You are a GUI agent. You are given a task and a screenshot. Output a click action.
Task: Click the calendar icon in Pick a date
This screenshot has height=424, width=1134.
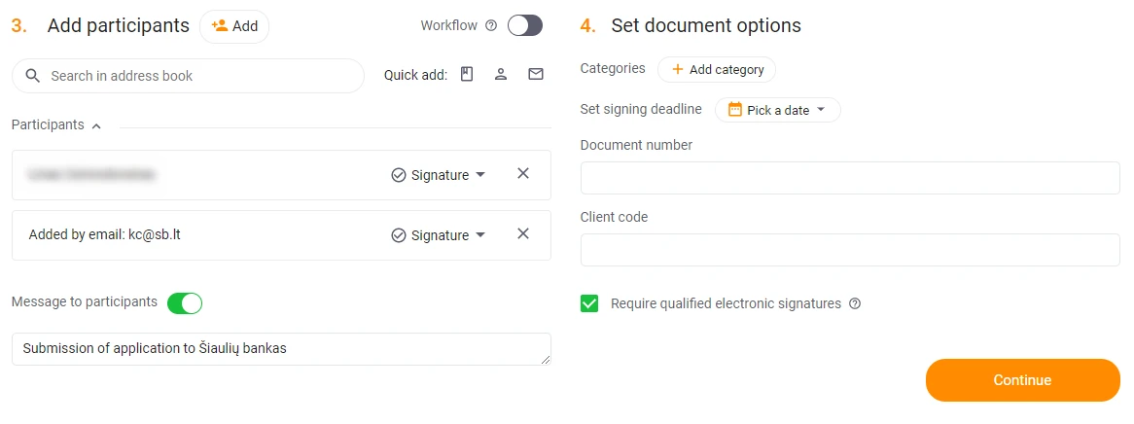[735, 110]
